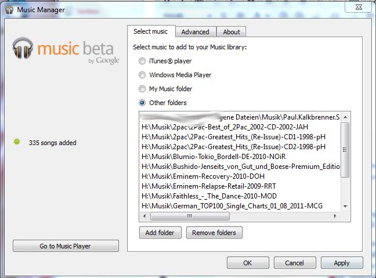Image resolution: width=376 pixels, height=278 pixels.
Task: Click the Apply button
Action: 342,263
